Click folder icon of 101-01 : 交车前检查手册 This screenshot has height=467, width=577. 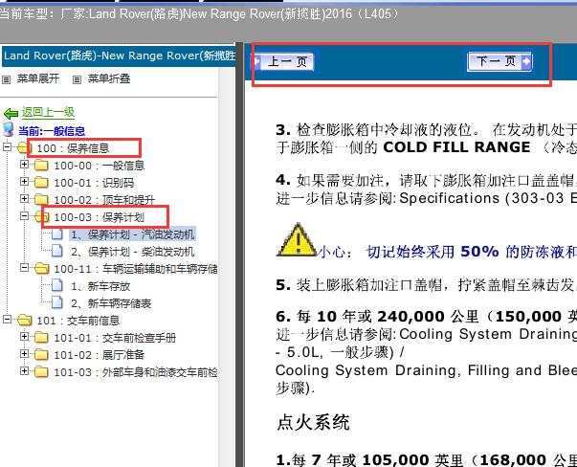pyautogui.click(x=41, y=338)
